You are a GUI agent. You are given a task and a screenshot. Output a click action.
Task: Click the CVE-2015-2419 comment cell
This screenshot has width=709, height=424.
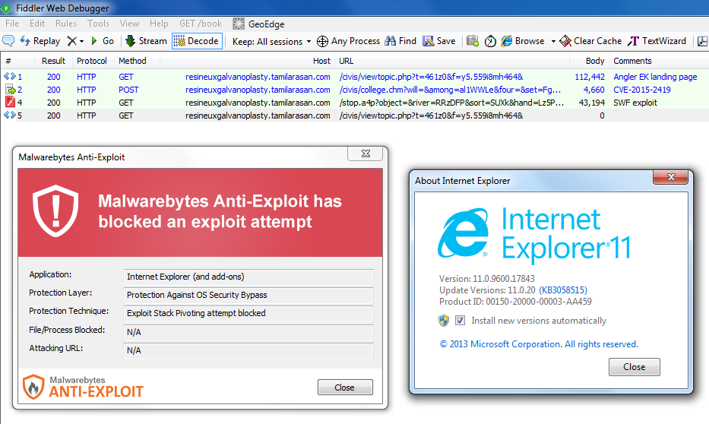[641, 90]
